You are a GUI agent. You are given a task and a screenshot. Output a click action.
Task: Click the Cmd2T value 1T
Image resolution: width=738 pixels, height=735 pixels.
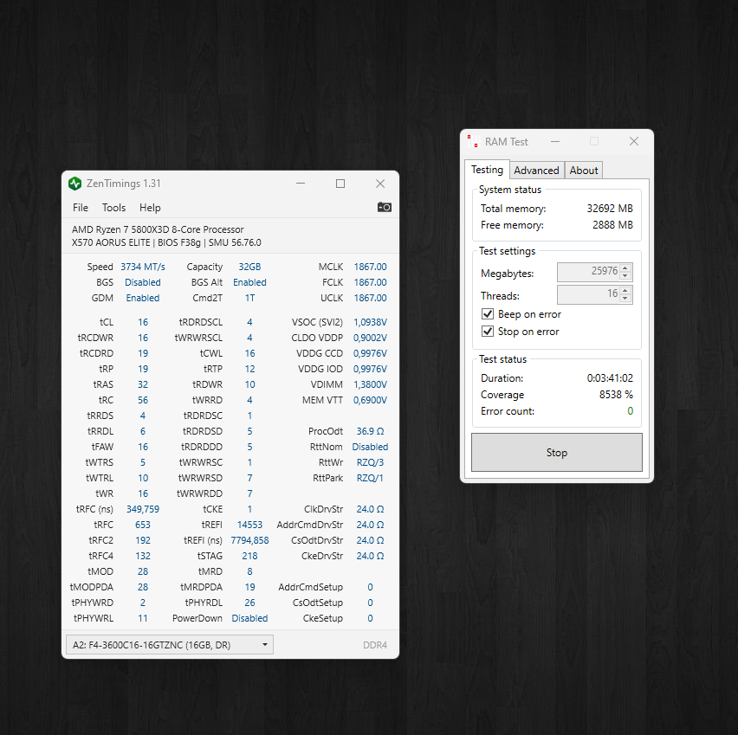point(249,298)
